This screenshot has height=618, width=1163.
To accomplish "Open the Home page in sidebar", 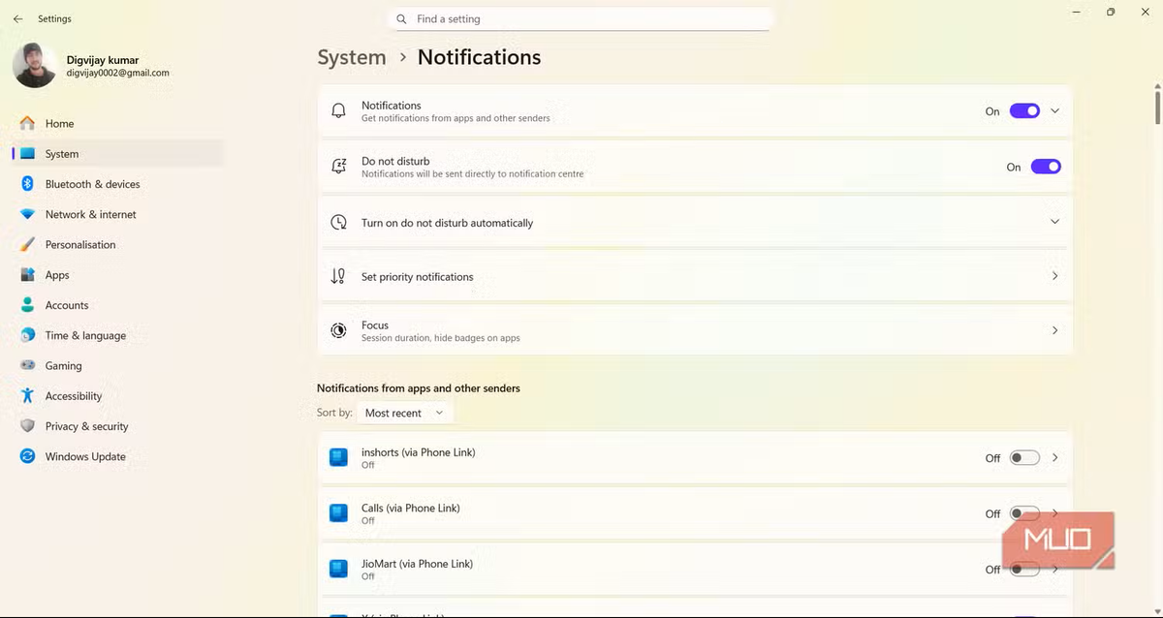I will (117, 123).
